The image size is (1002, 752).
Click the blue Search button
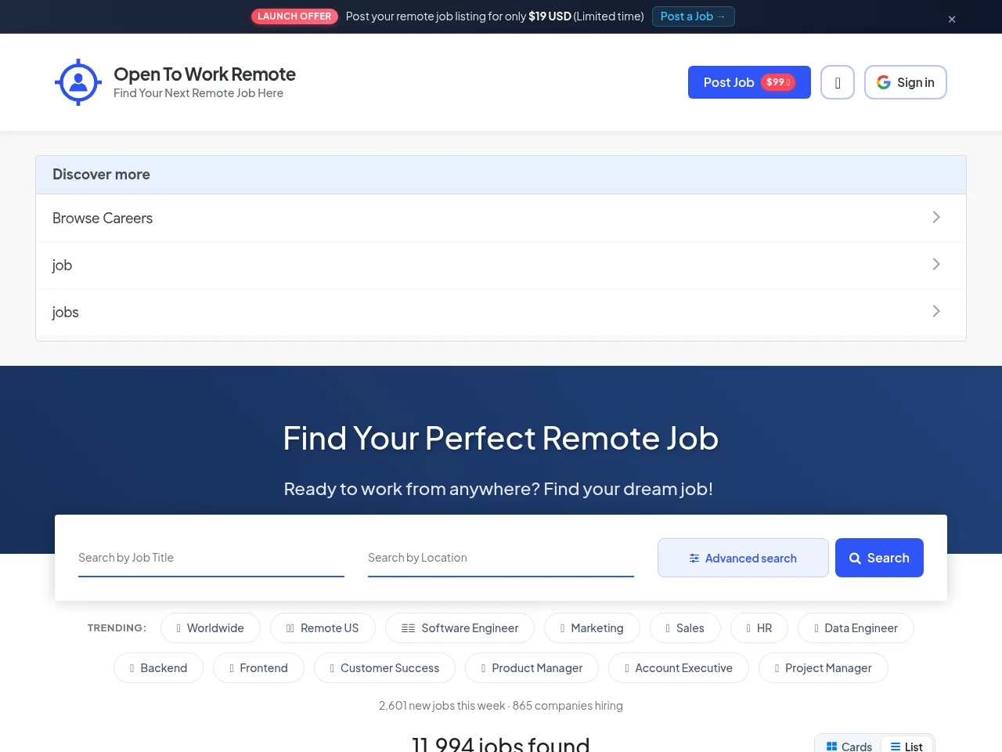[x=879, y=558]
